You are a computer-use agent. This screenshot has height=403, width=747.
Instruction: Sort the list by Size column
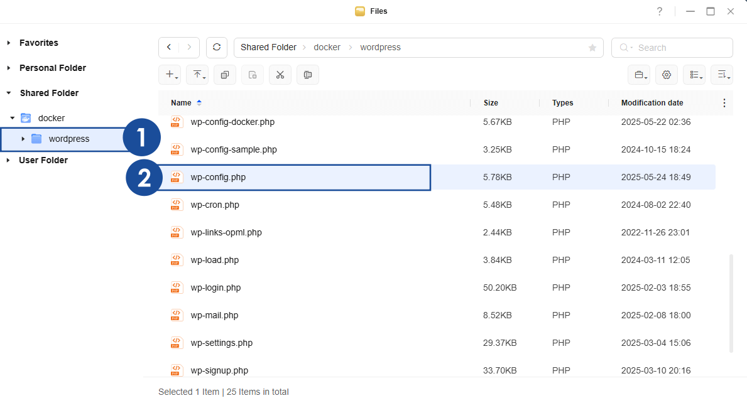point(491,103)
